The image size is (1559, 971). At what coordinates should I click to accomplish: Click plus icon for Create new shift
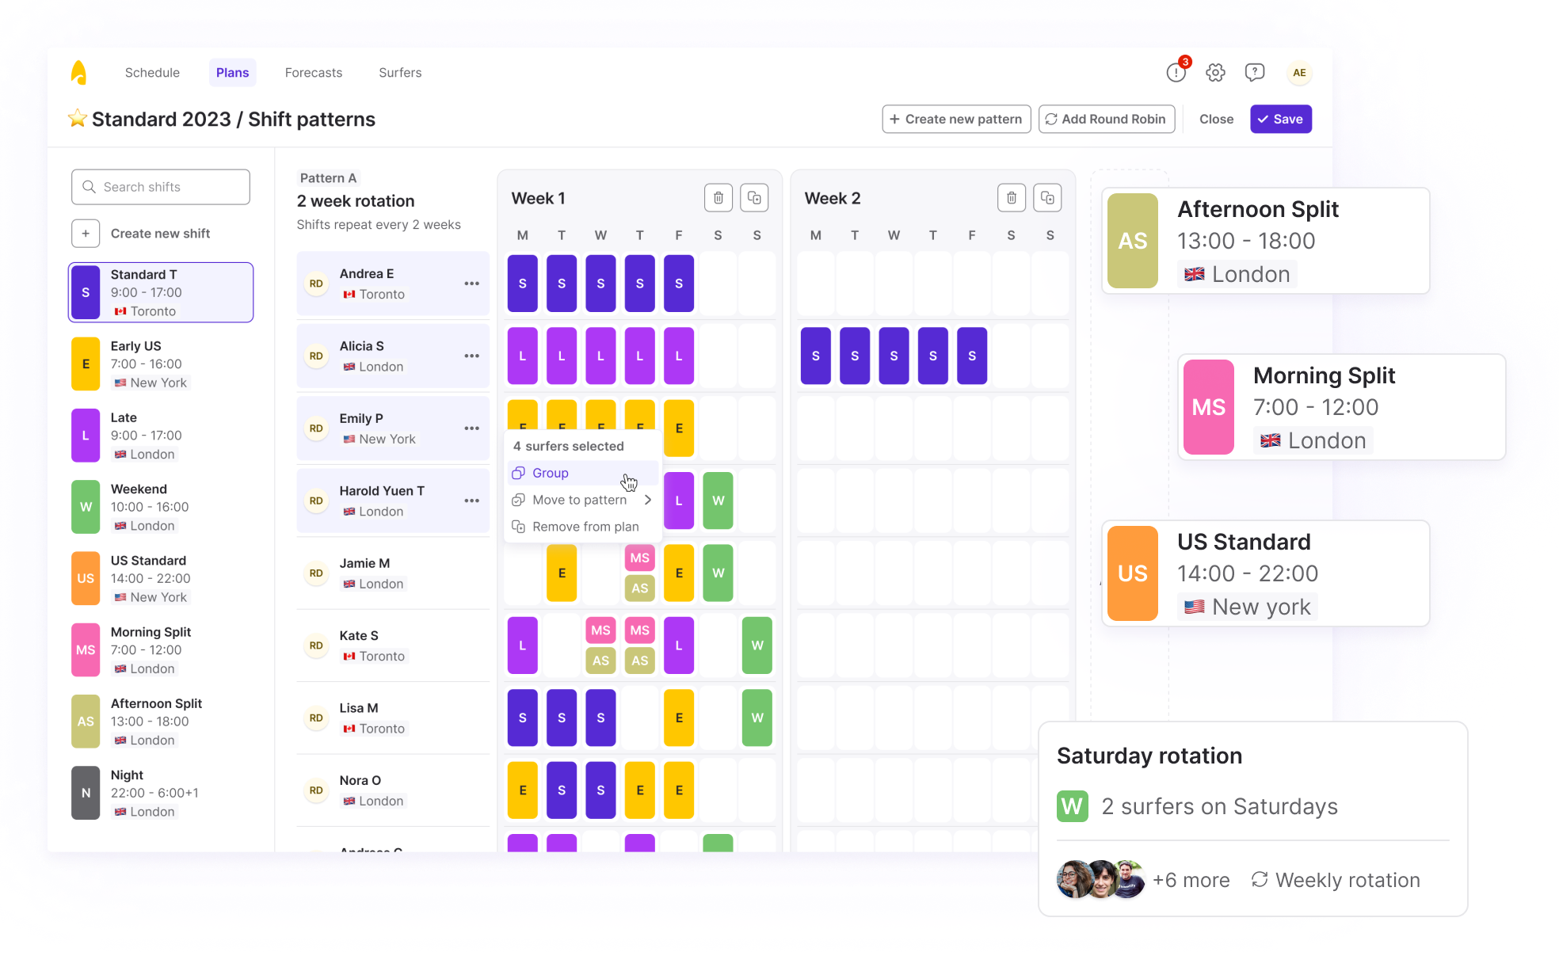tap(86, 234)
